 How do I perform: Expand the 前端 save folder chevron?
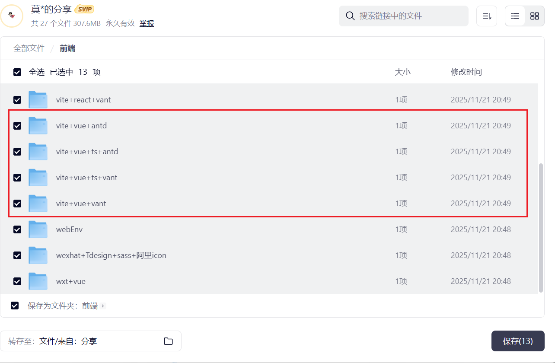click(103, 306)
